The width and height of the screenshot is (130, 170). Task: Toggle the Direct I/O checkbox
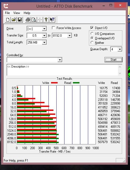[92, 28]
